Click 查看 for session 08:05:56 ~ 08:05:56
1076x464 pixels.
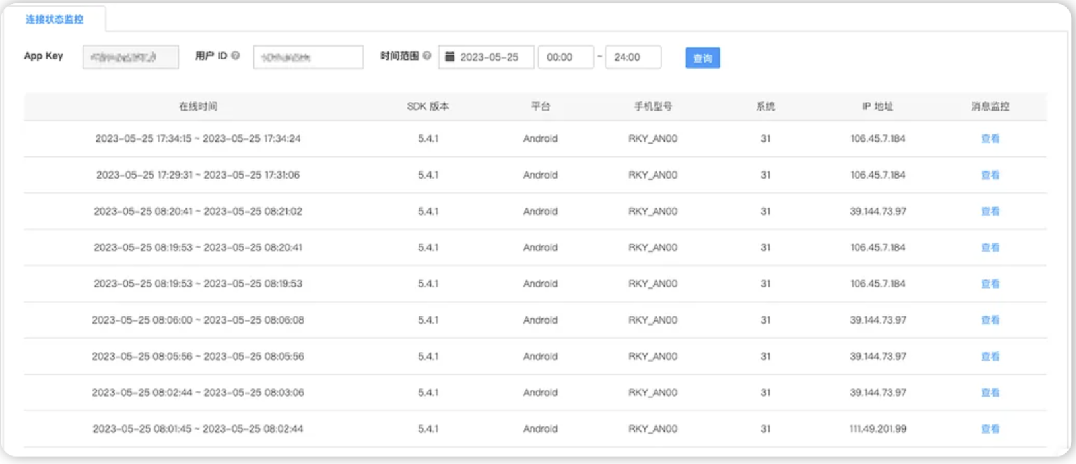pyautogui.click(x=990, y=356)
